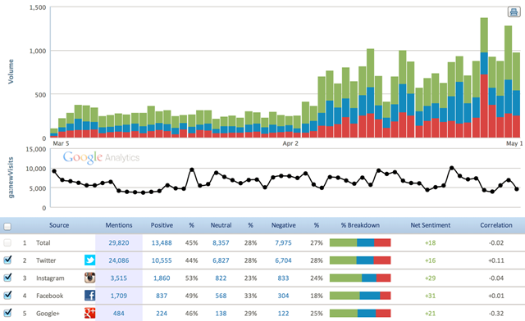Open Instagram mentions 3,515 link
525x321 pixels.
[118, 278]
